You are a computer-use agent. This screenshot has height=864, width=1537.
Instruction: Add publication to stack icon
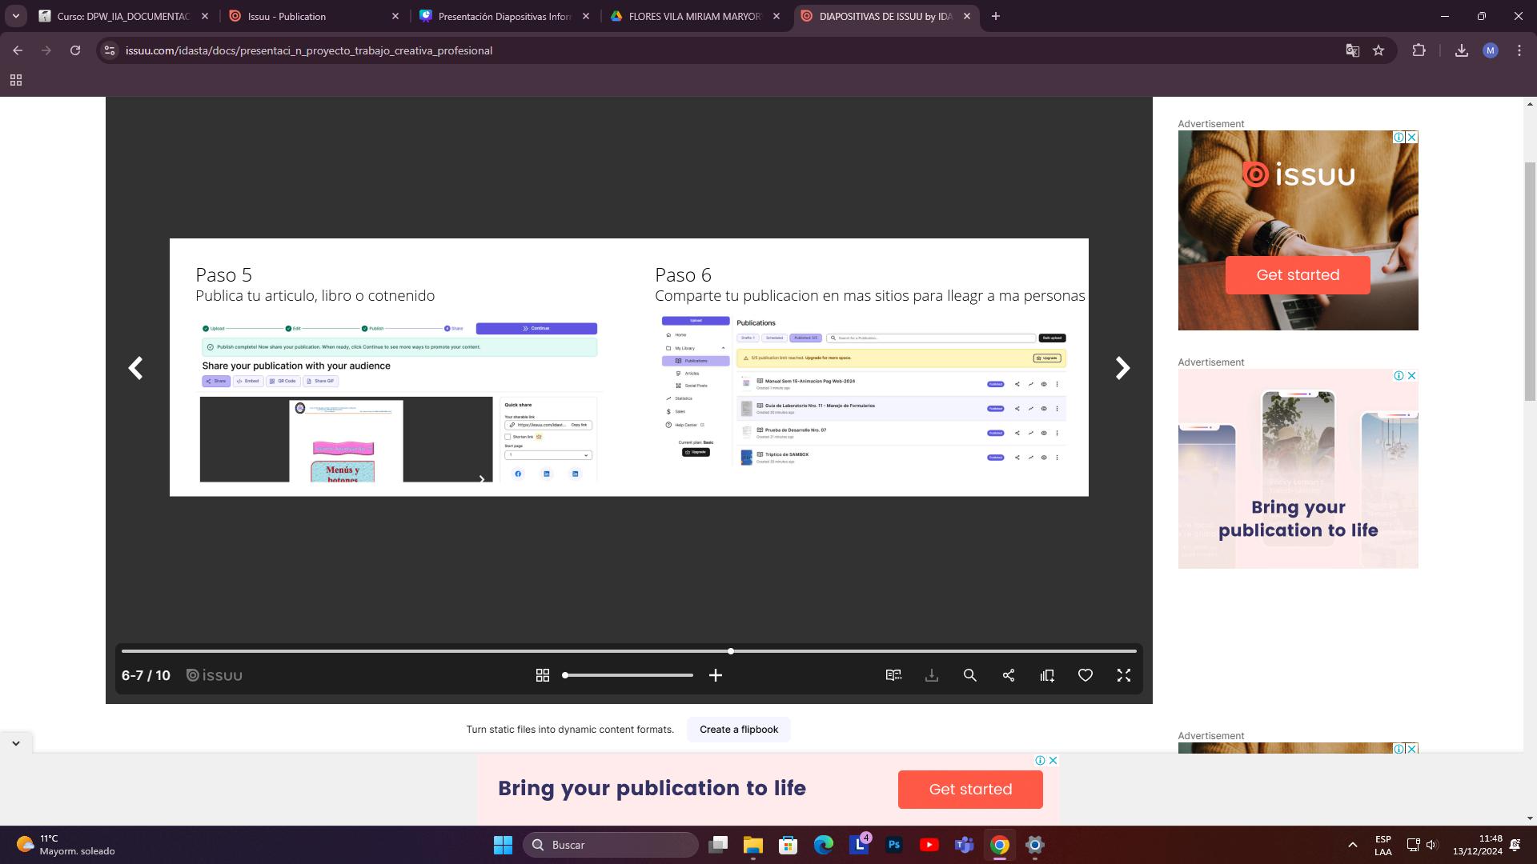coord(1047,675)
